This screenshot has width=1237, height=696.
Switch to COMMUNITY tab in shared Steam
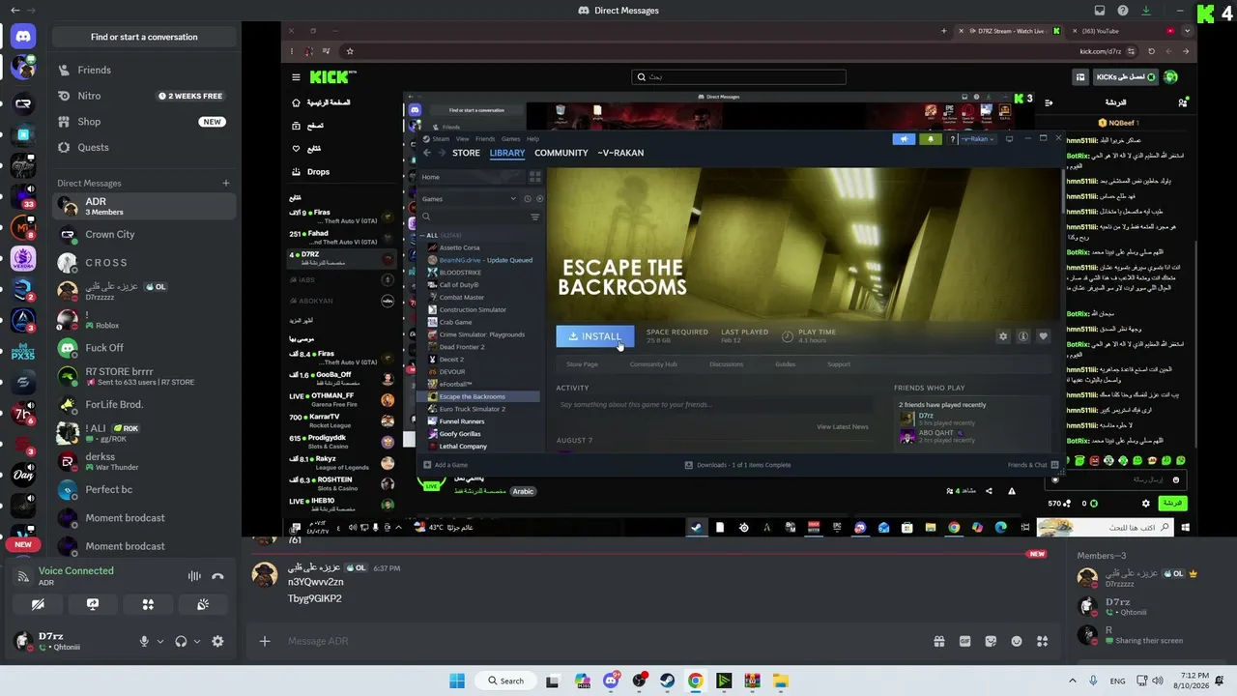pos(561,153)
